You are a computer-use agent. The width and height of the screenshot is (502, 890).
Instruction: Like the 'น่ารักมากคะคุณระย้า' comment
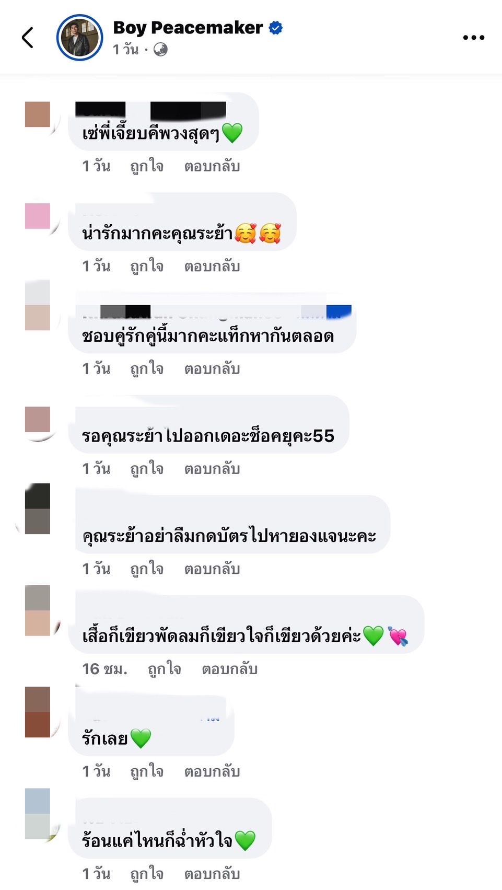(147, 266)
